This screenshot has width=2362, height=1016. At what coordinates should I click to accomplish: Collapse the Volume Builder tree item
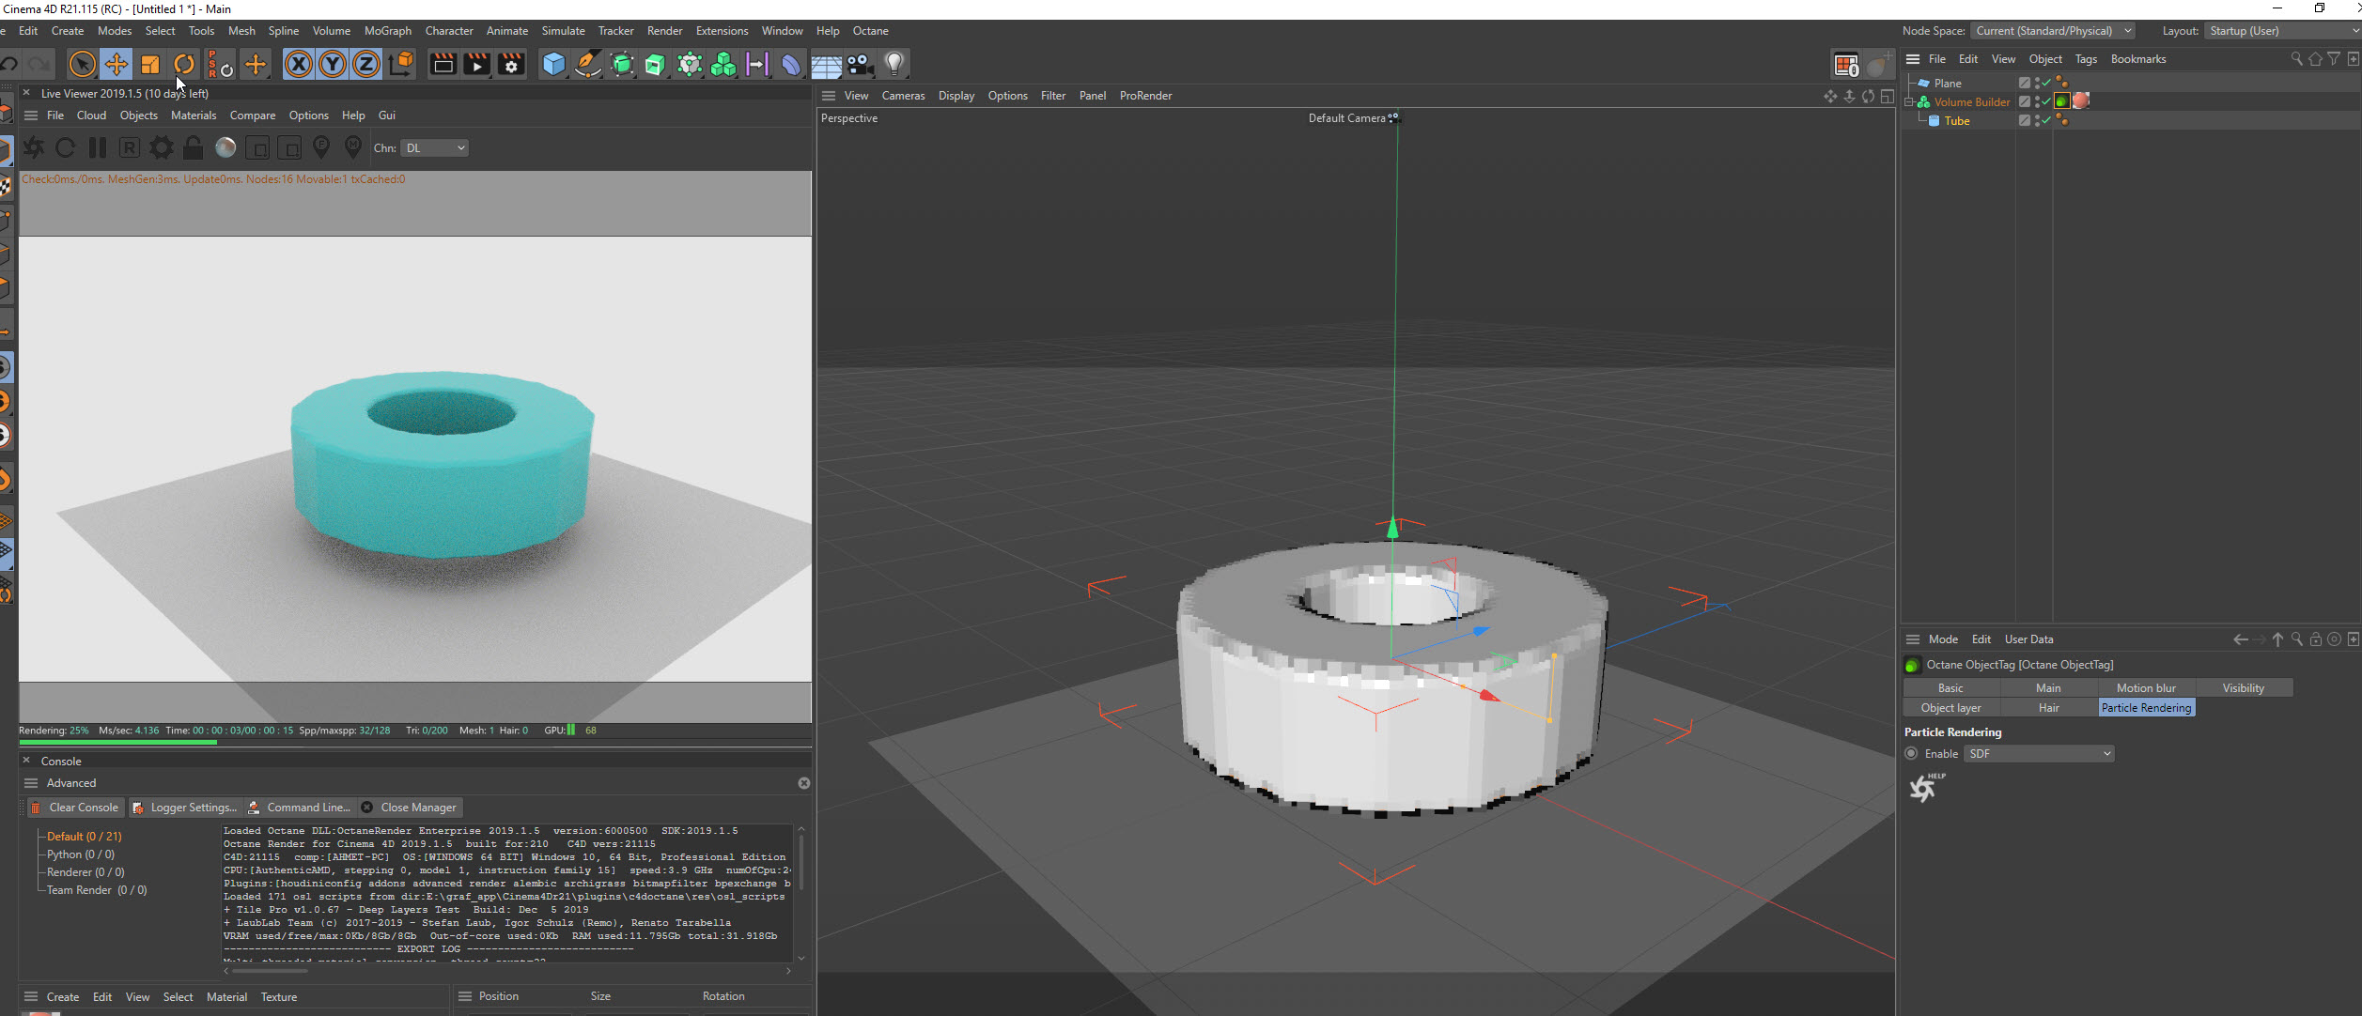pyautogui.click(x=1908, y=102)
